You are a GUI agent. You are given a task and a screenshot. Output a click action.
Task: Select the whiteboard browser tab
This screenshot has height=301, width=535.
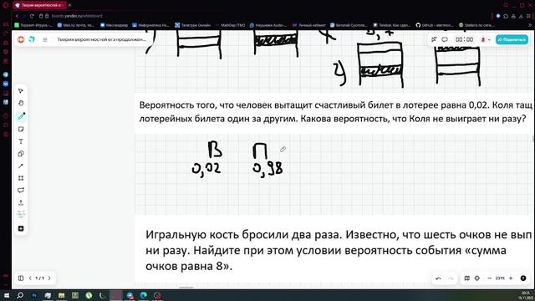click(39, 5)
